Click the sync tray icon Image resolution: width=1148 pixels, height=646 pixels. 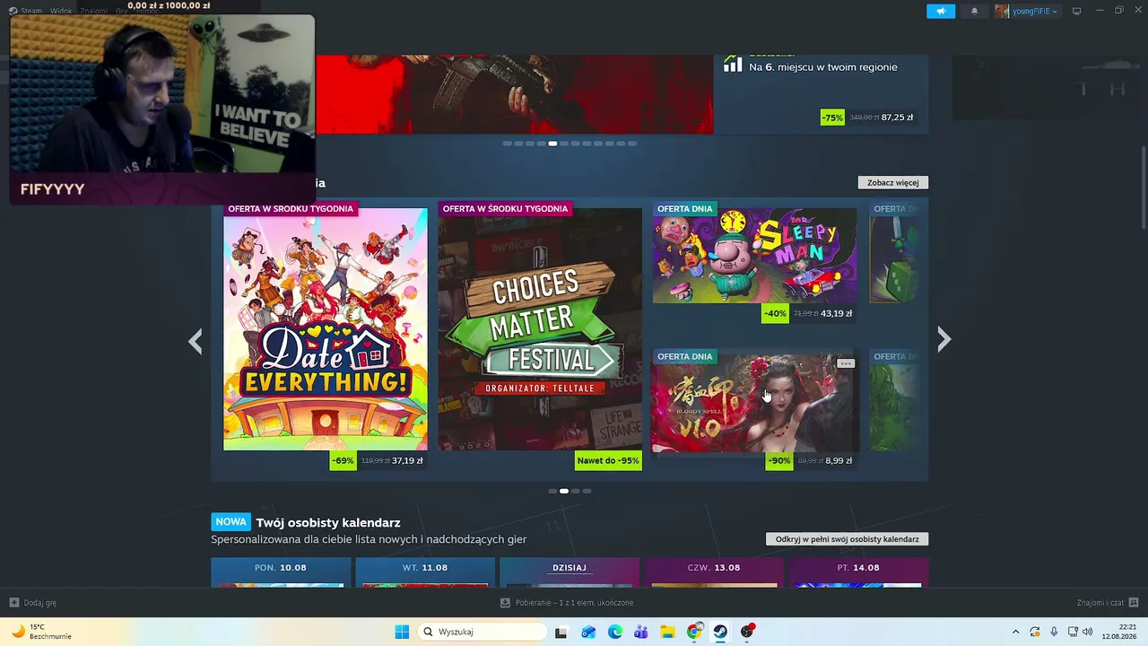tap(1035, 632)
